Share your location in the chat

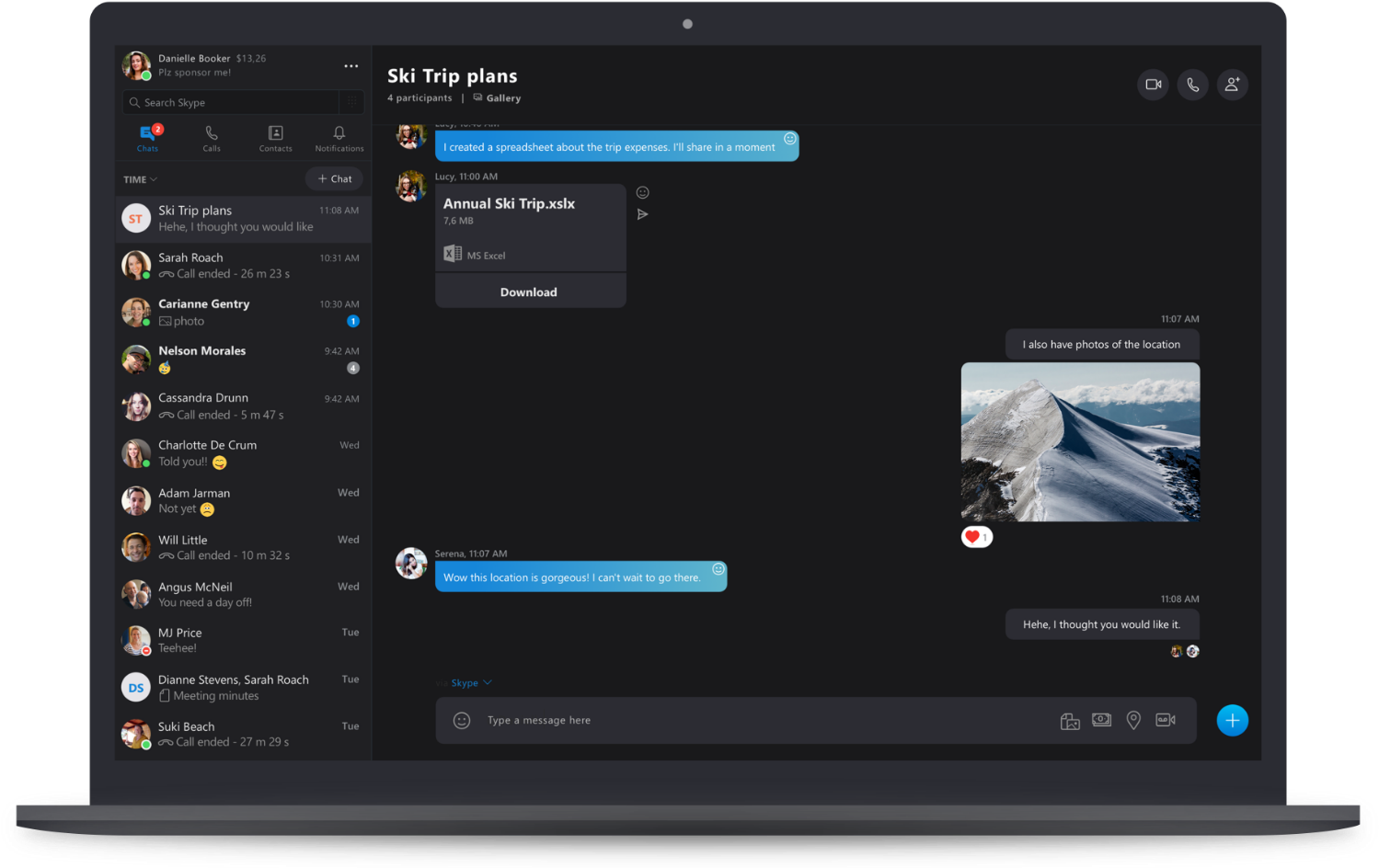tap(1133, 720)
